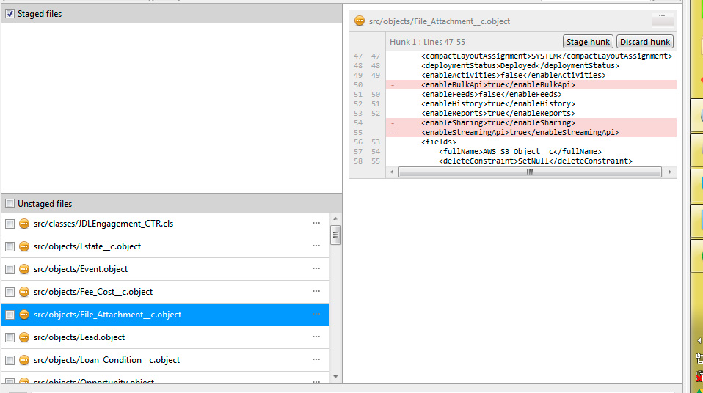This screenshot has height=393, width=703.
Task: Click the file icon in the diff header
Action: pyautogui.click(x=360, y=21)
